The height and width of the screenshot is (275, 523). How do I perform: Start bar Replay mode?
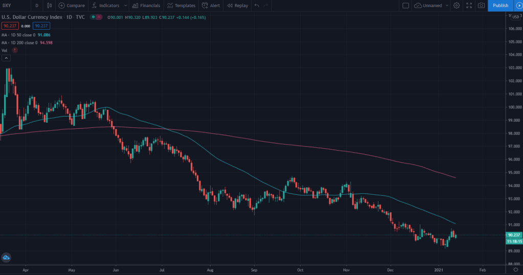pyautogui.click(x=238, y=6)
